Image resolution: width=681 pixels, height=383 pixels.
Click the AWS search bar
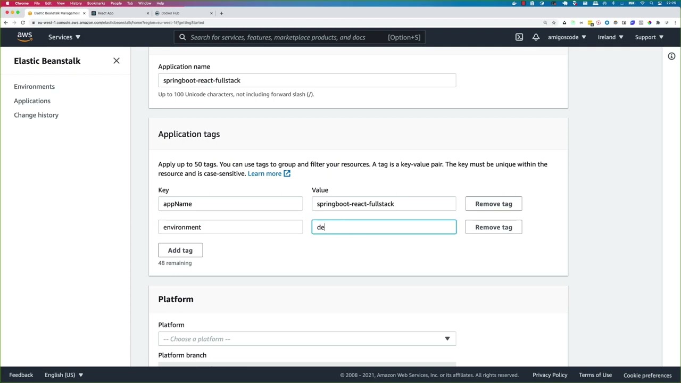click(x=299, y=37)
